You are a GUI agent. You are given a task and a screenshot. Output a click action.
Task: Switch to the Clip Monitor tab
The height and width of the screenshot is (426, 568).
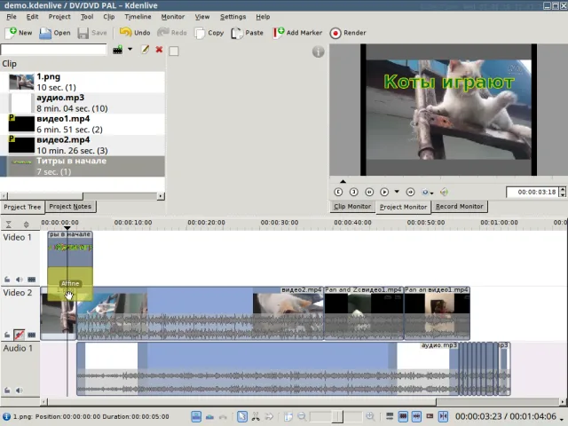pos(352,207)
